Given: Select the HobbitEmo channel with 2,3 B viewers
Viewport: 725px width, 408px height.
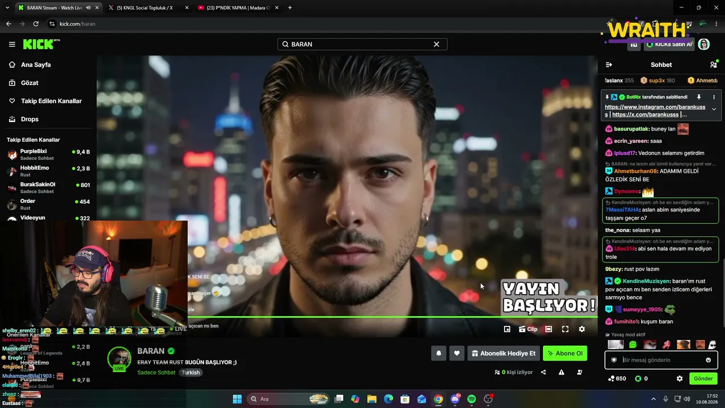Looking at the screenshot, I should 48,171.
